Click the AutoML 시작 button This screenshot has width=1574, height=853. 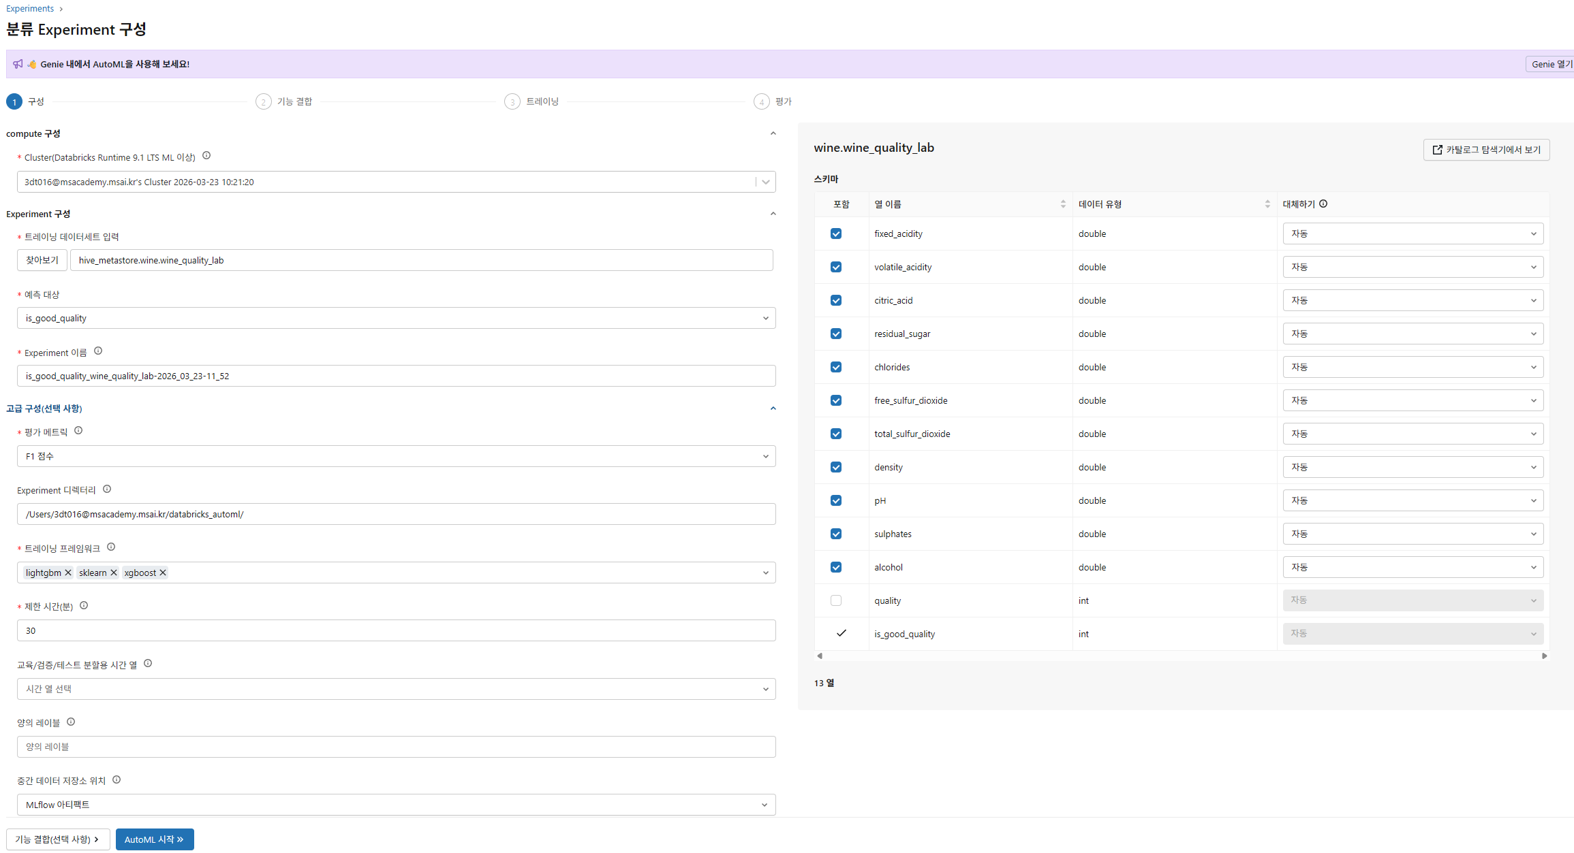pos(155,839)
